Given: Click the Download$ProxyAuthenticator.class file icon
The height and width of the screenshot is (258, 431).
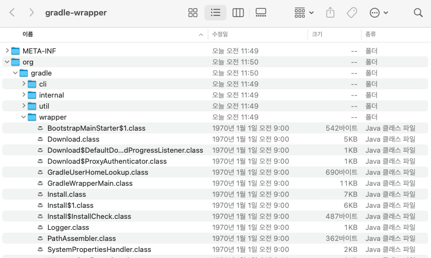Looking at the screenshot, I should [x=40, y=161].
